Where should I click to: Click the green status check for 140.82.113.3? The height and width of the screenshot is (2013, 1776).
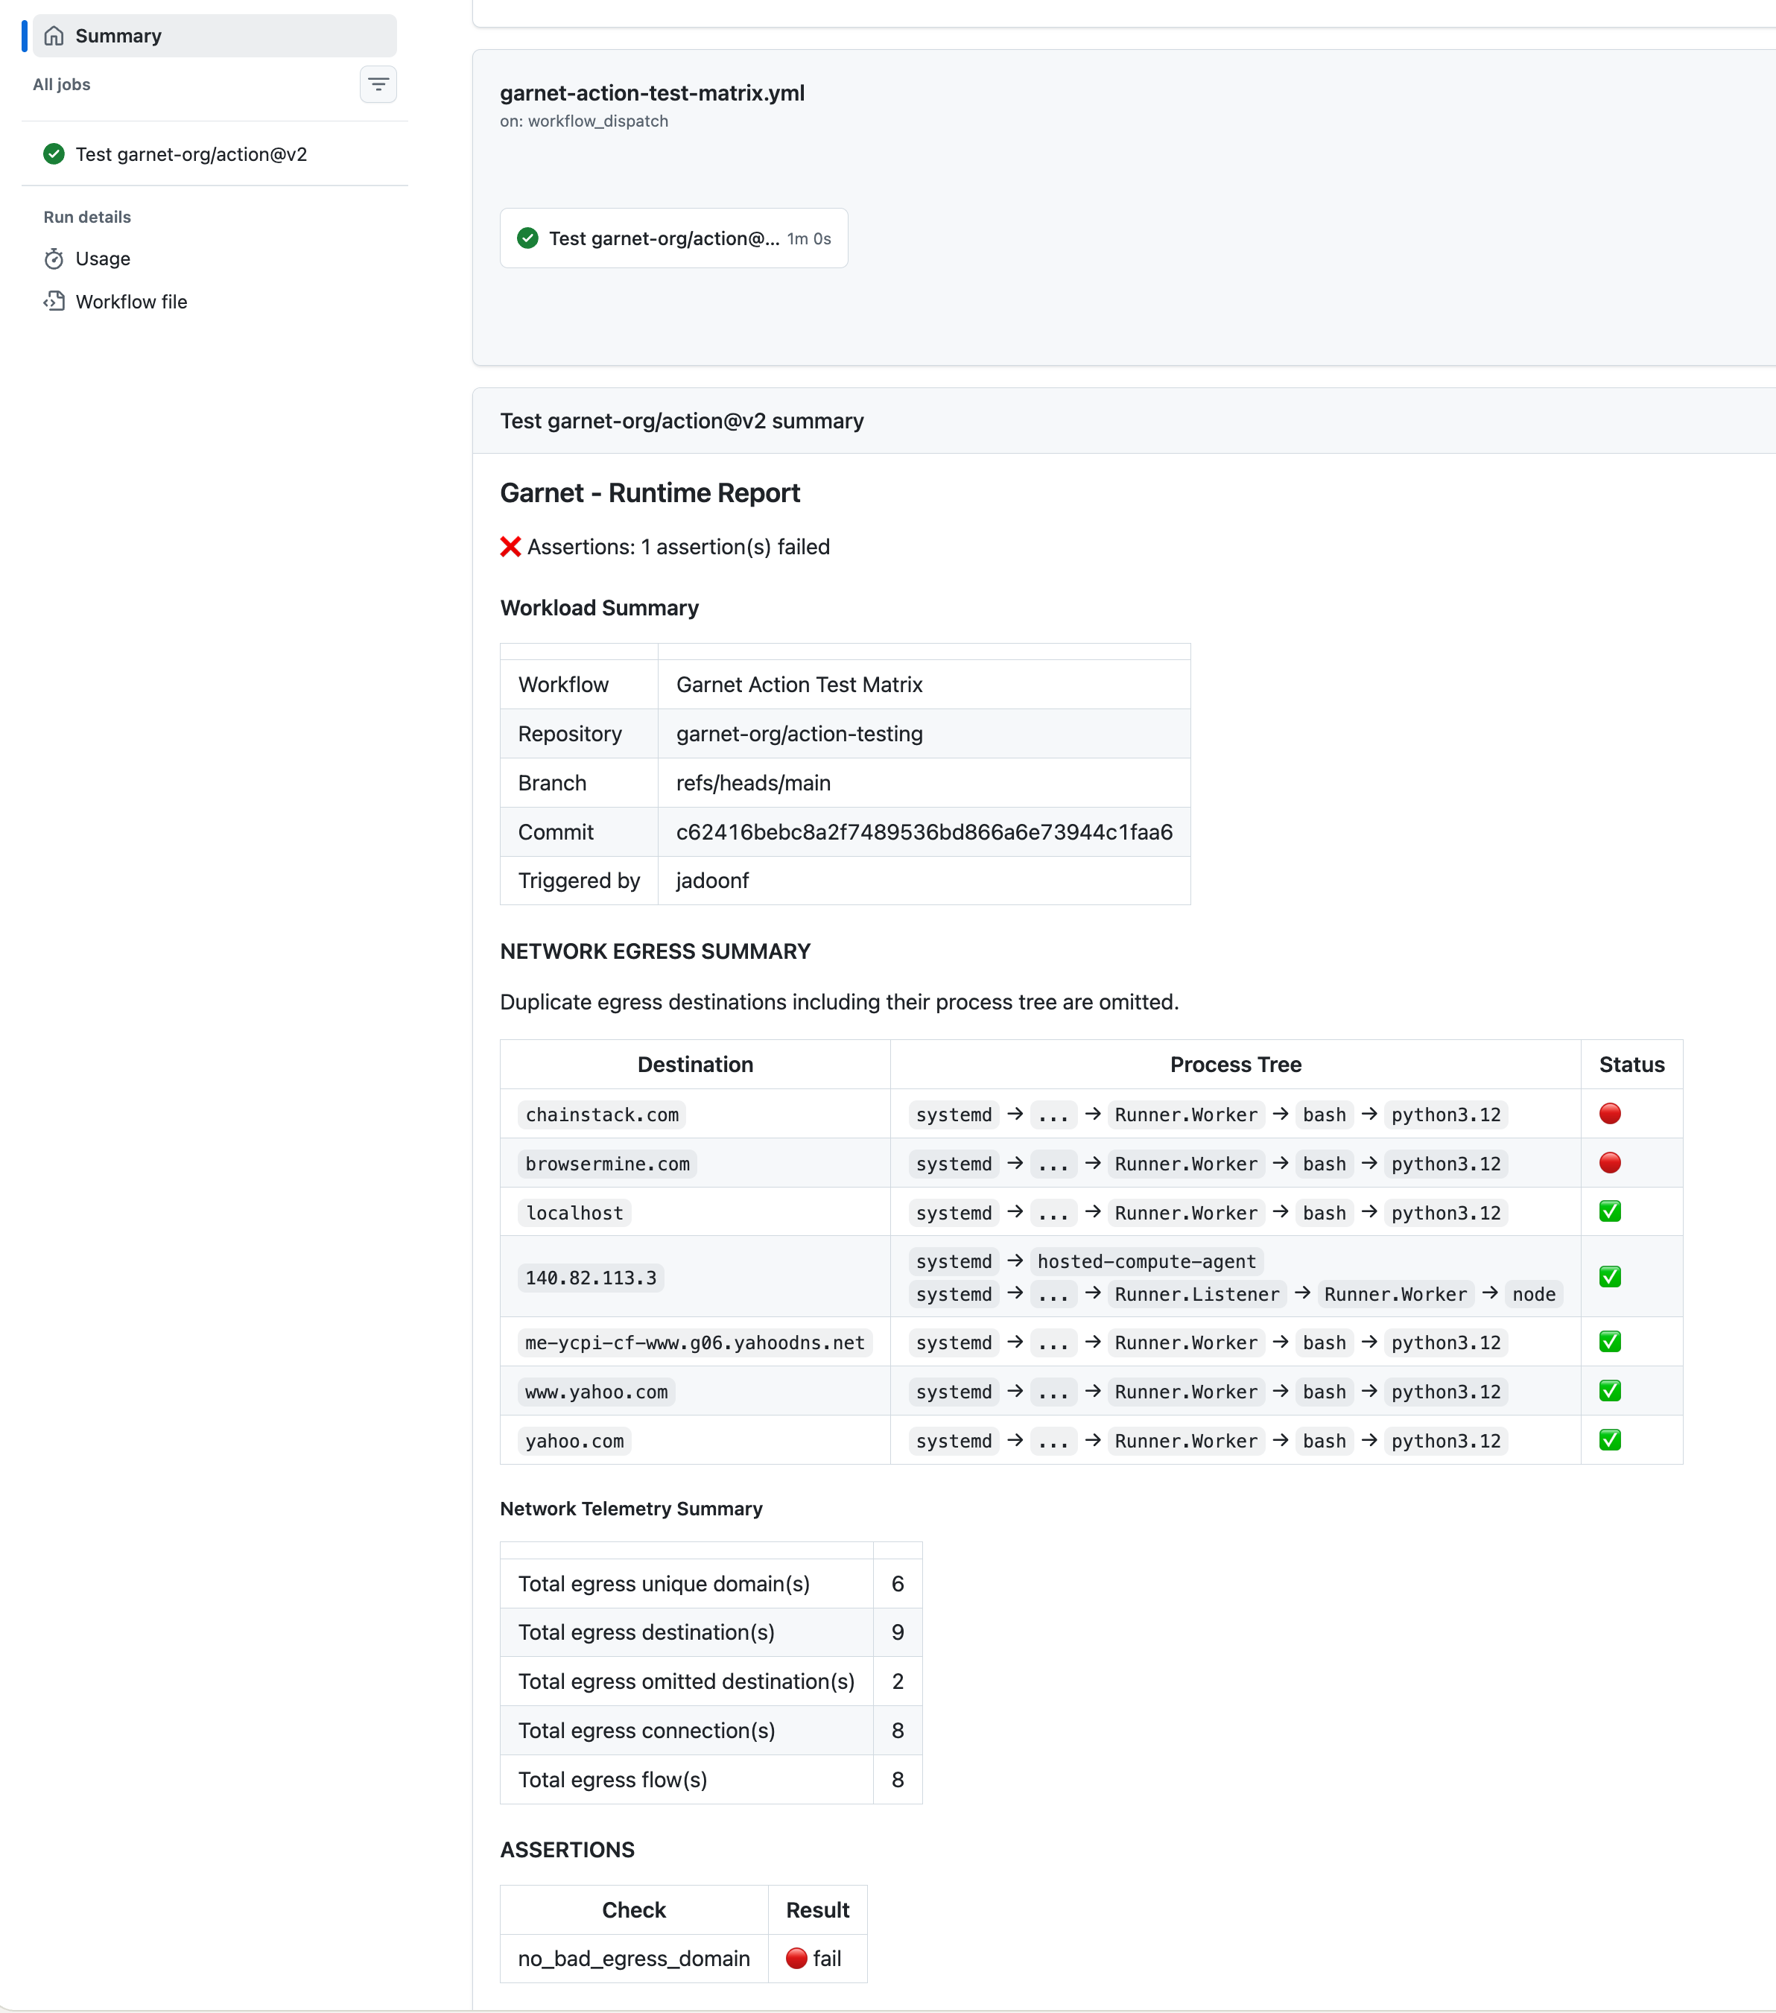coord(1610,1276)
